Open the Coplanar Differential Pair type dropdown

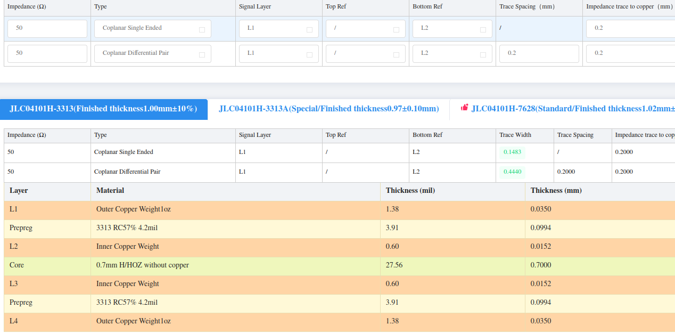click(152, 54)
